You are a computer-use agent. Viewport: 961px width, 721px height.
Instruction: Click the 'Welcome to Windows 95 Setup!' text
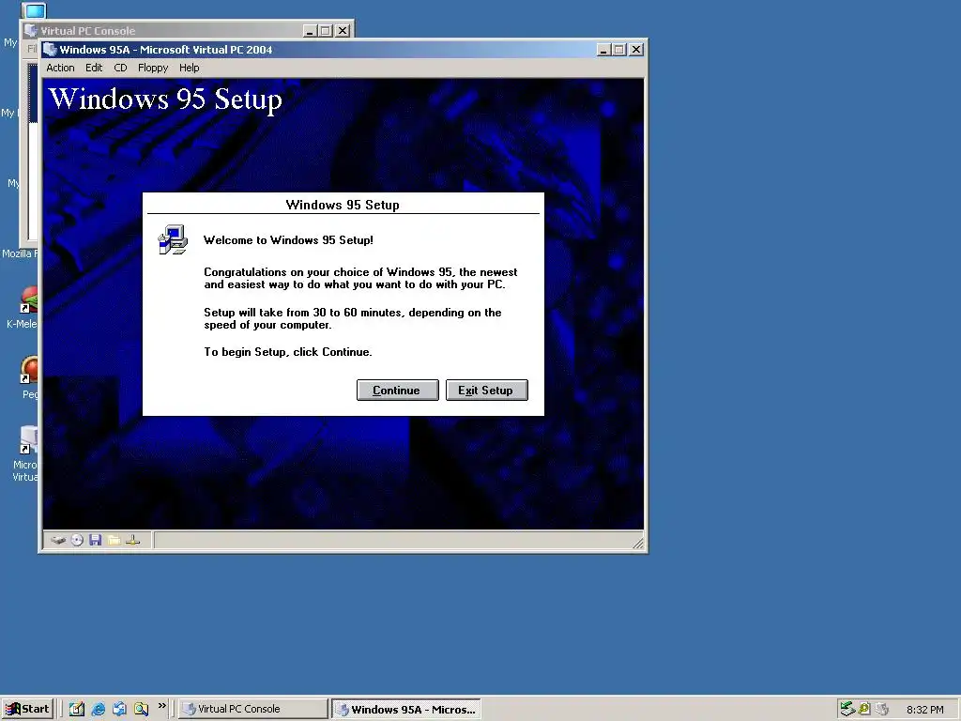coord(289,240)
